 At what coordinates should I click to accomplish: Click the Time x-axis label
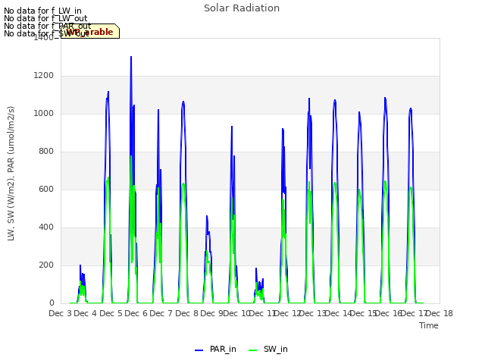click(x=429, y=325)
